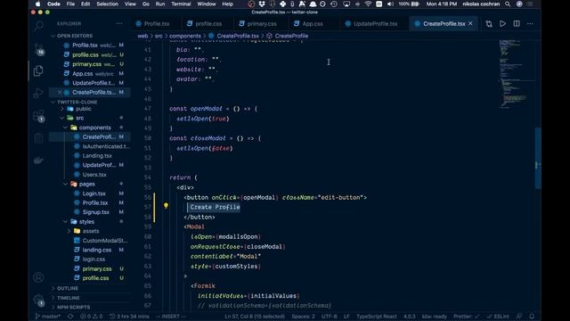Expand the assets folder

point(91,231)
